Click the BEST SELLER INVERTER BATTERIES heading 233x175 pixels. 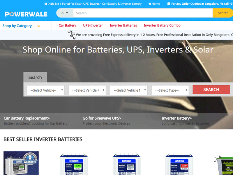(43, 139)
